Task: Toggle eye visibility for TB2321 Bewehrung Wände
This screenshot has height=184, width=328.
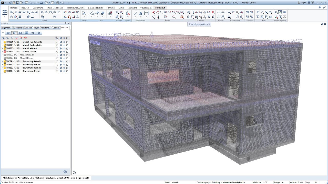Action: [x=64, y=61]
